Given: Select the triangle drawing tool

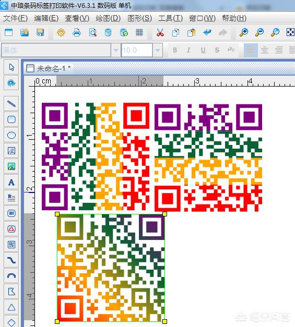Looking at the screenshot, I should (x=11, y=307).
